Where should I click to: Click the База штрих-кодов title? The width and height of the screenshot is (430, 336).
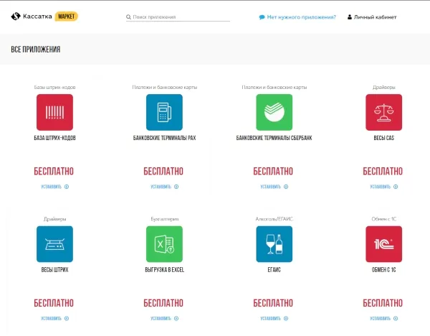[x=55, y=138]
